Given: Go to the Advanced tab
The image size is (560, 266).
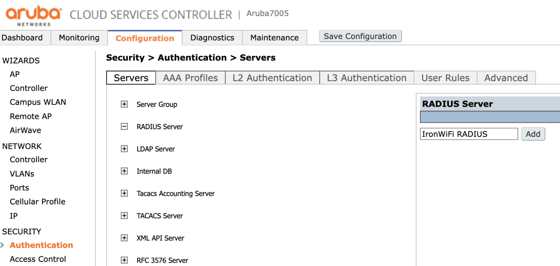Looking at the screenshot, I should pos(506,78).
